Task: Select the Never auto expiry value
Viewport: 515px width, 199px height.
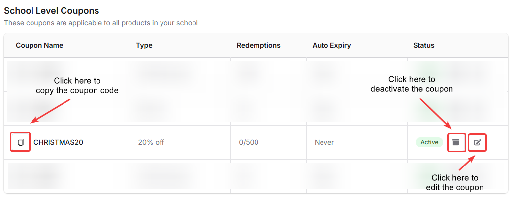Action: click(x=324, y=142)
